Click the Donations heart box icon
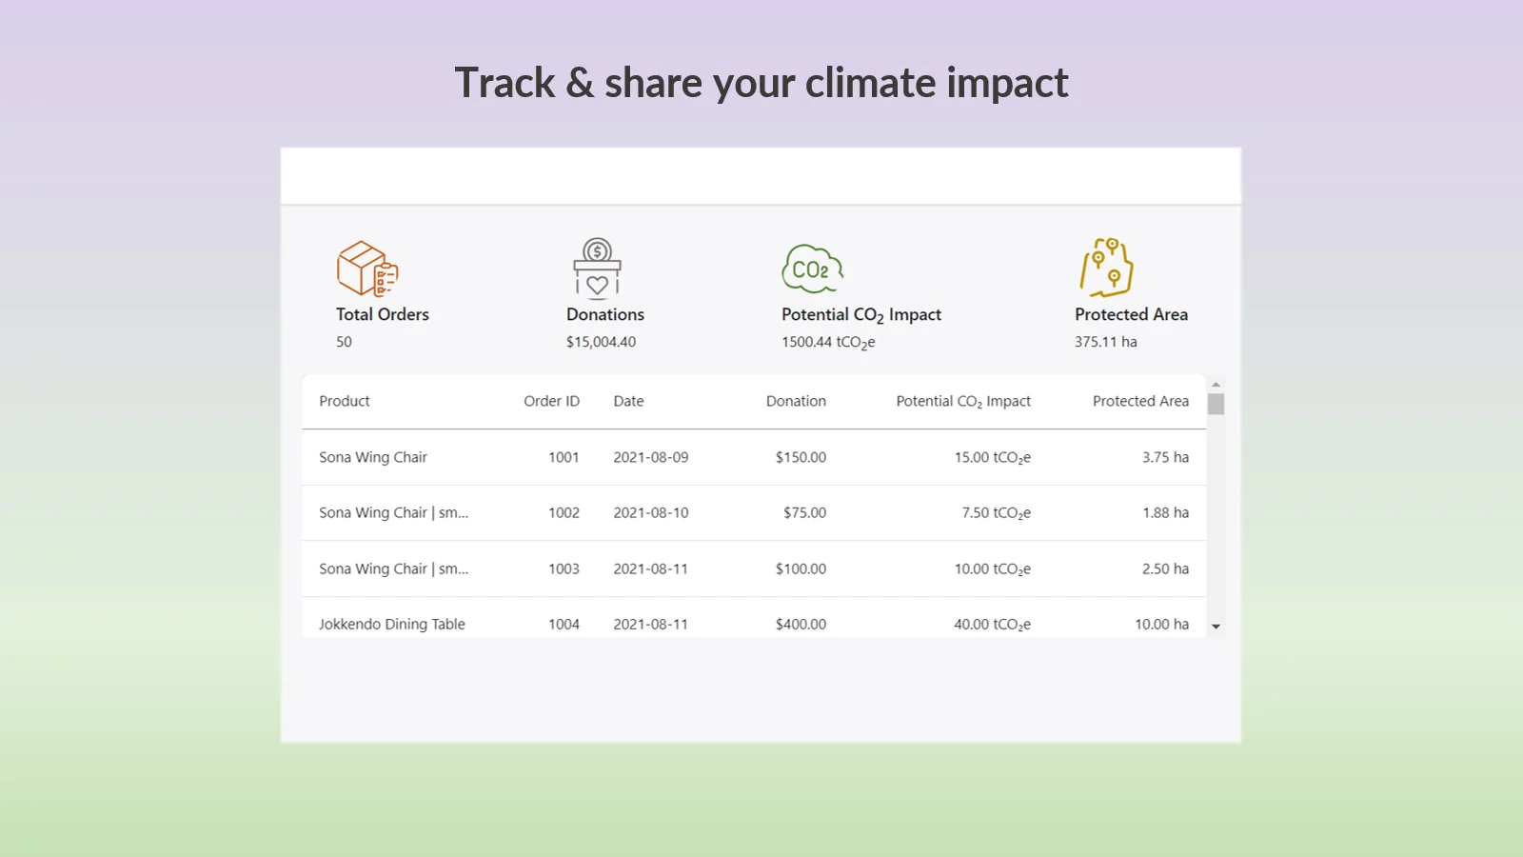Image resolution: width=1523 pixels, height=857 pixels. click(x=597, y=269)
